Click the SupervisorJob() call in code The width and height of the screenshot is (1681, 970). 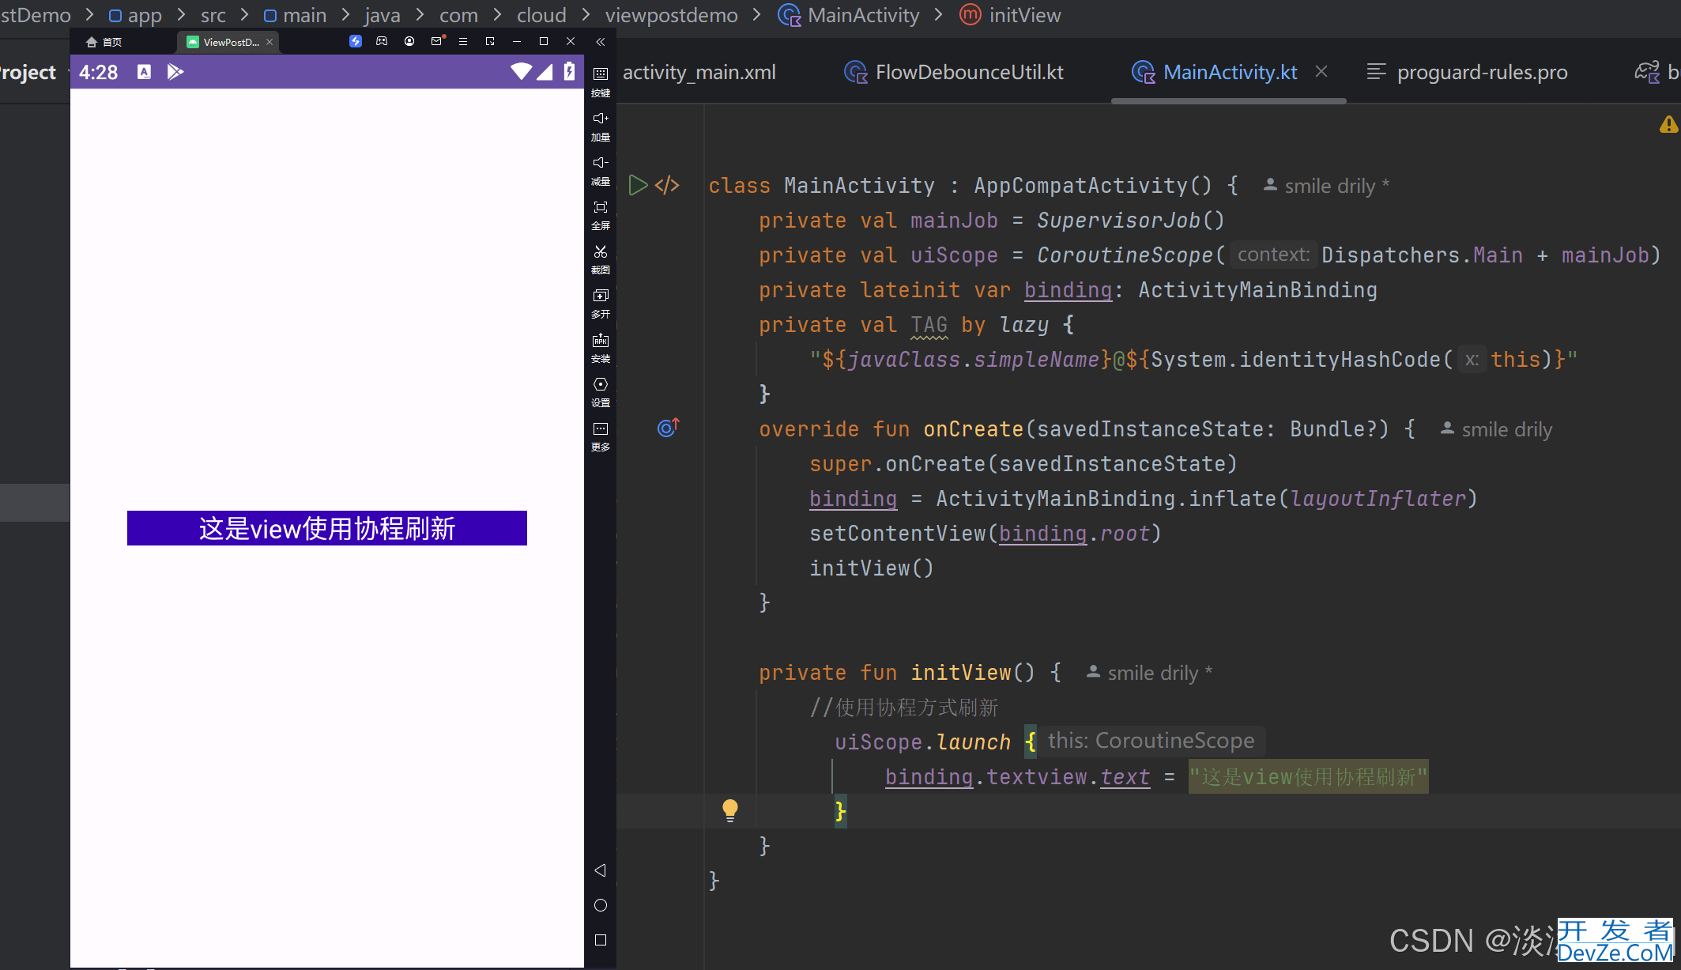point(1130,221)
